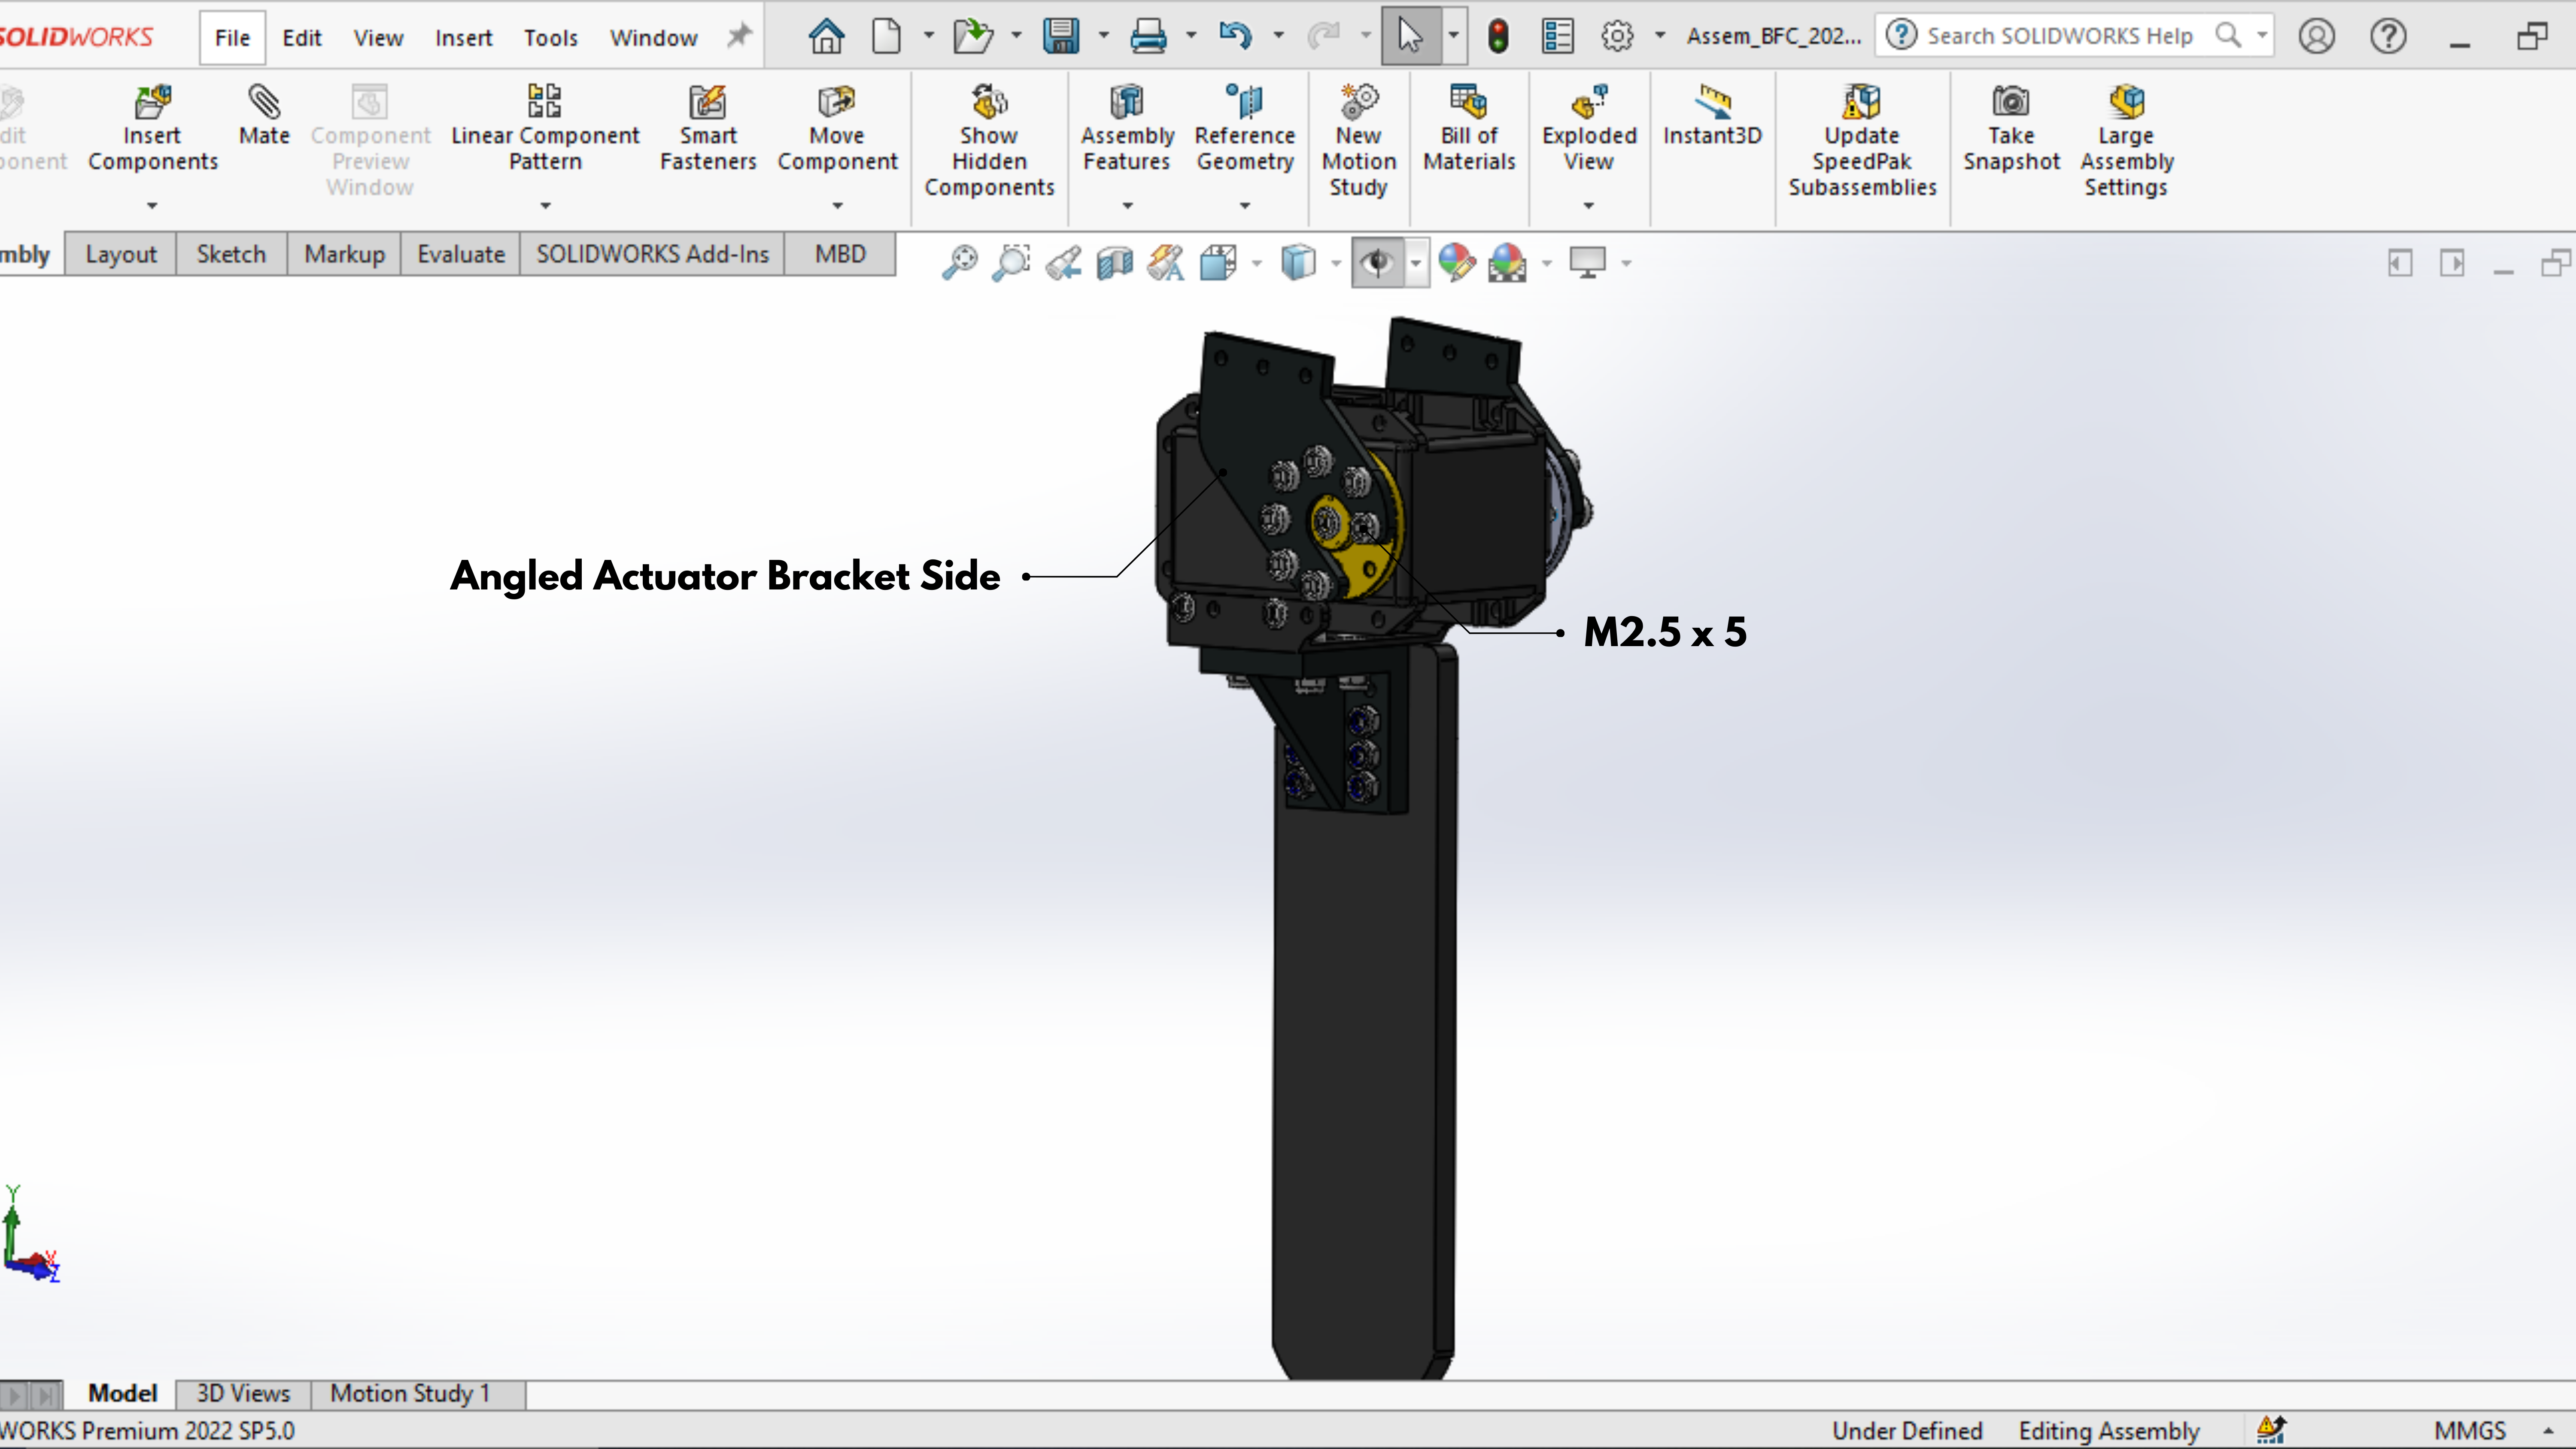Switch to the Evaluate tab

[x=461, y=254]
